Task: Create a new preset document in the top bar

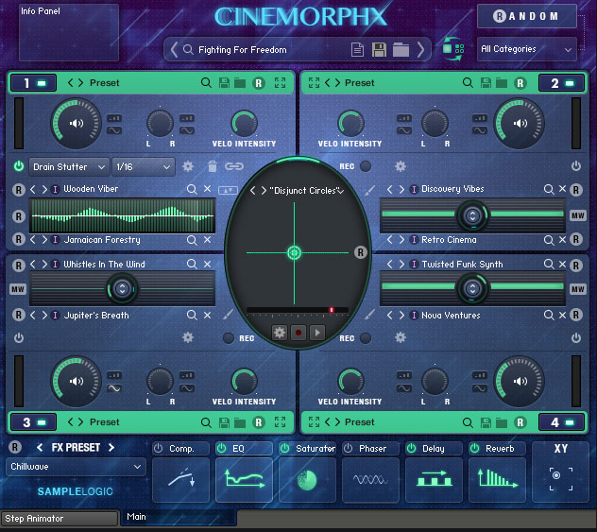Action: click(x=357, y=50)
